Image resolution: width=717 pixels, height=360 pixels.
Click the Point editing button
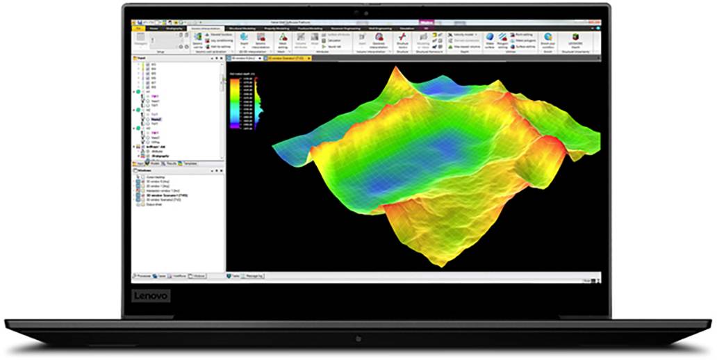(523, 34)
